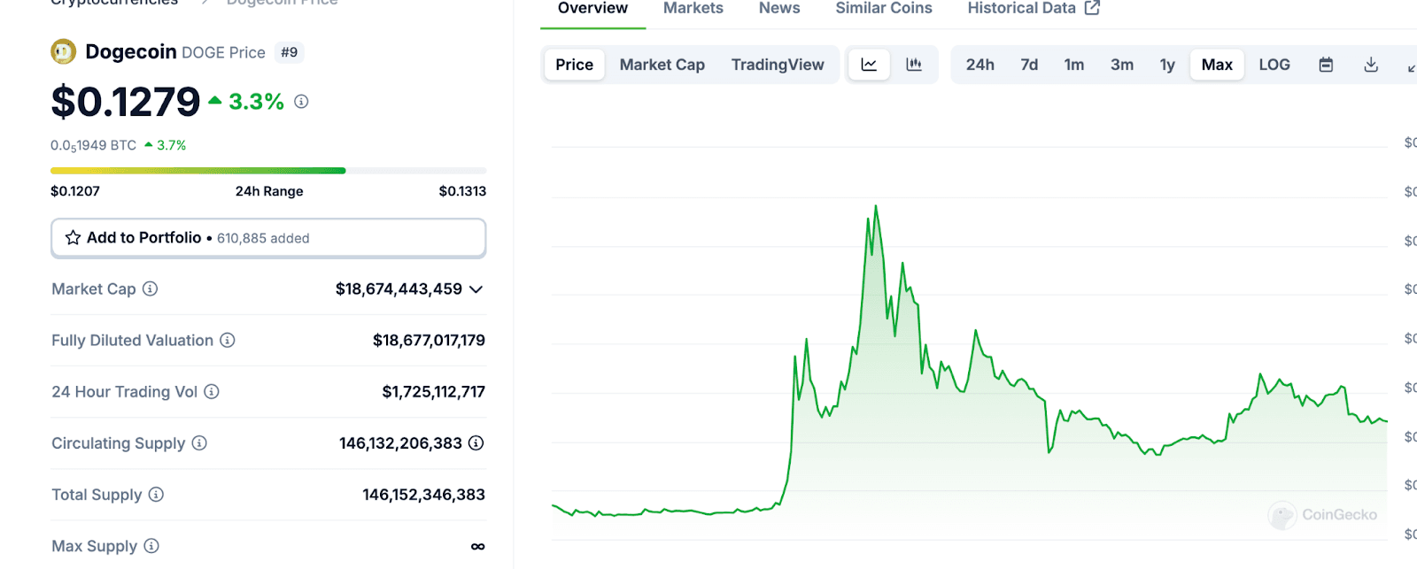
Task: Click the $0.1279 price value
Action: click(x=126, y=102)
